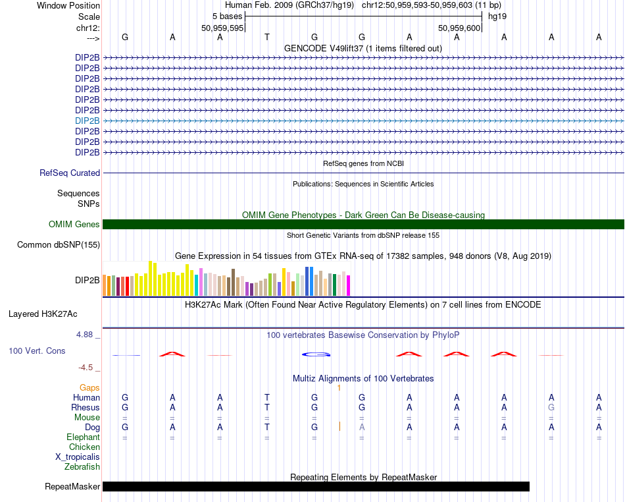Select the Zebrafish alignment row label
This screenshot has width=625, height=502.
point(82,467)
